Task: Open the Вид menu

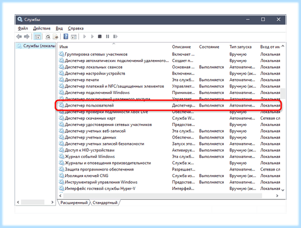Action: [59, 28]
